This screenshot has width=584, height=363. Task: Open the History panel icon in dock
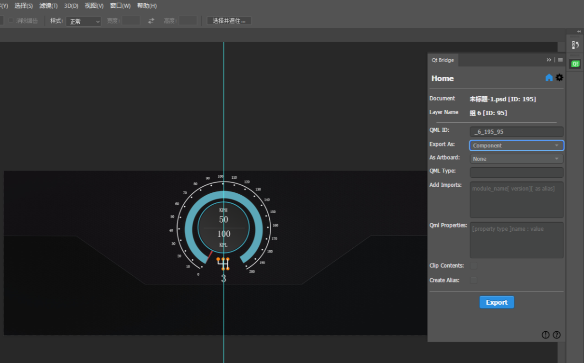[575, 45]
